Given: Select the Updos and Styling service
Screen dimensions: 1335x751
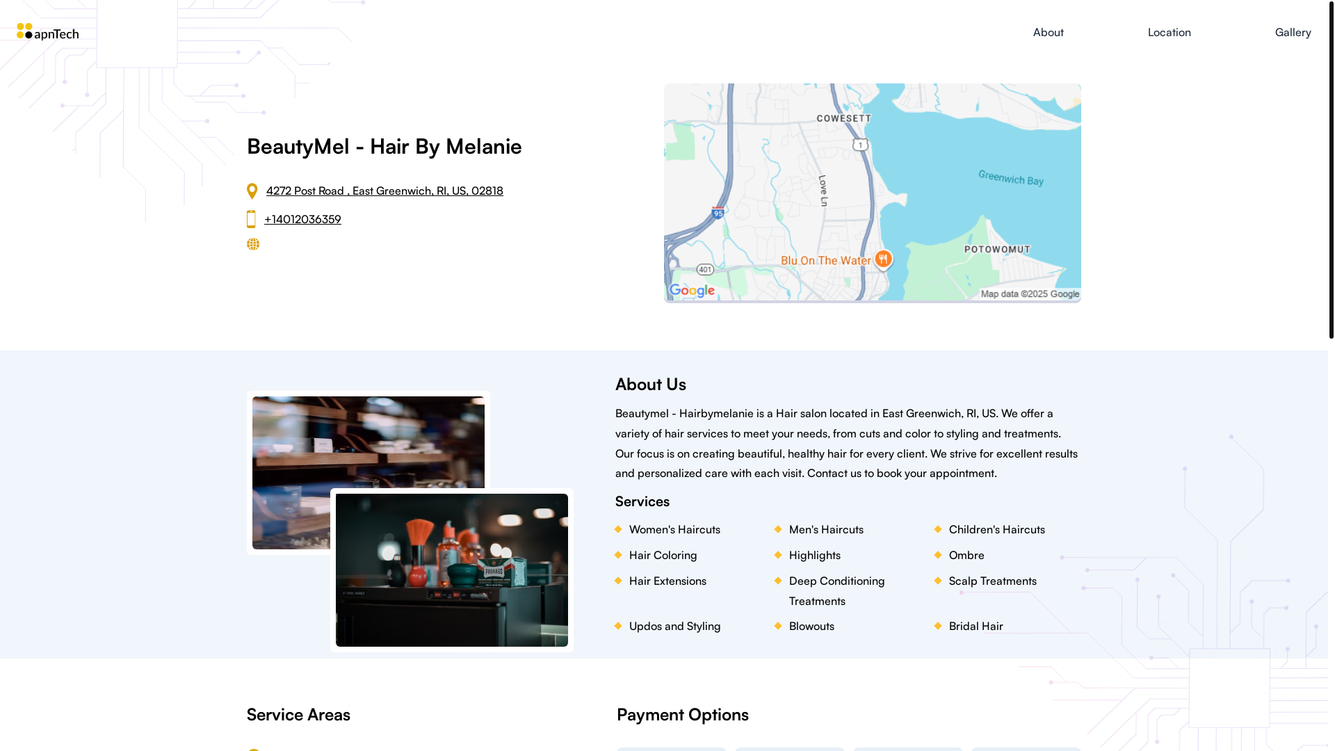Looking at the screenshot, I should click(674, 627).
